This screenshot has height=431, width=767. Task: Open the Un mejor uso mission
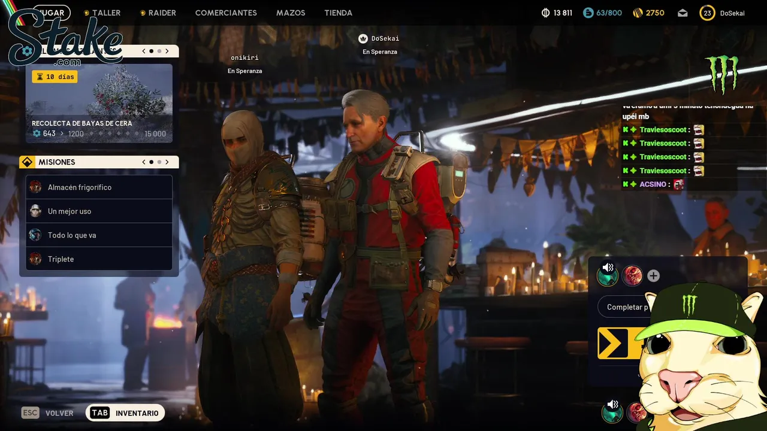(x=99, y=211)
